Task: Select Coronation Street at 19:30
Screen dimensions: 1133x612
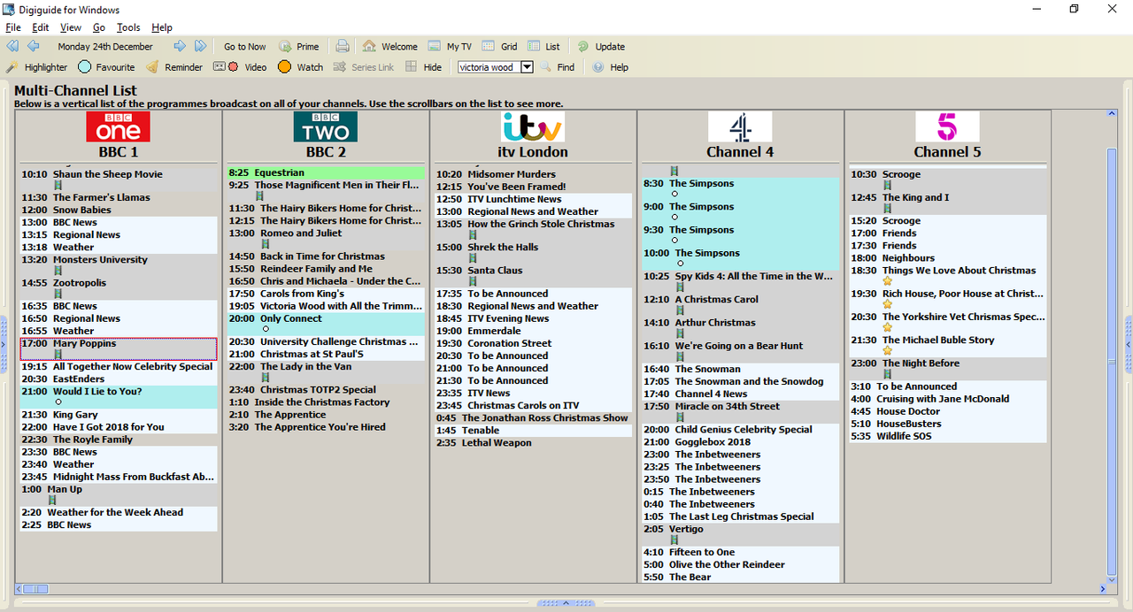Action: point(534,343)
